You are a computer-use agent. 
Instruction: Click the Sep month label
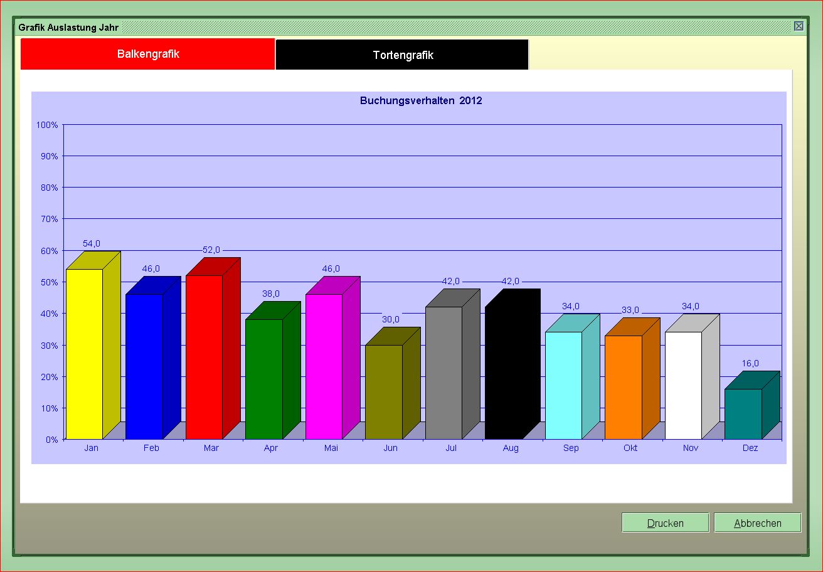[571, 448]
